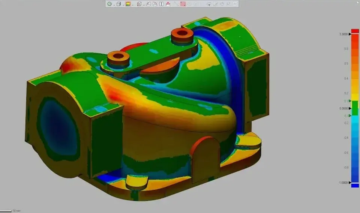Click the 3D box view icon
360x213 pixels.
point(118,4)
